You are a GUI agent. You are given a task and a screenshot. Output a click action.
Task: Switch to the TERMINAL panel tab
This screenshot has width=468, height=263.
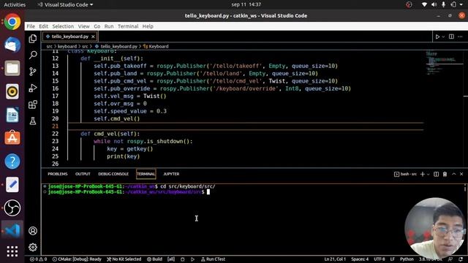146,174
